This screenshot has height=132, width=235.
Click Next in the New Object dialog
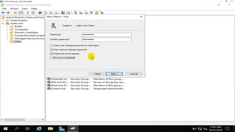pos(114,74)
